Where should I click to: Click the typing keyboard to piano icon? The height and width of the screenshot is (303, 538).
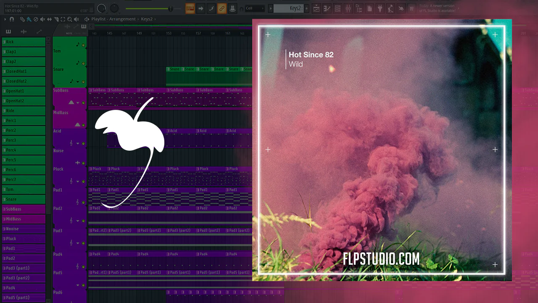coord(190,8)
